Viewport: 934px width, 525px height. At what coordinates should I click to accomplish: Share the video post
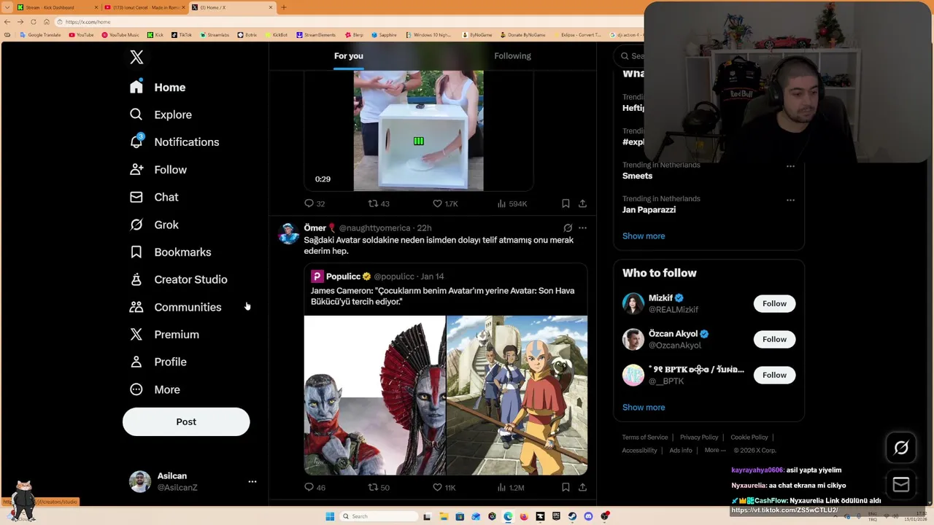click(x=582, y=203)
